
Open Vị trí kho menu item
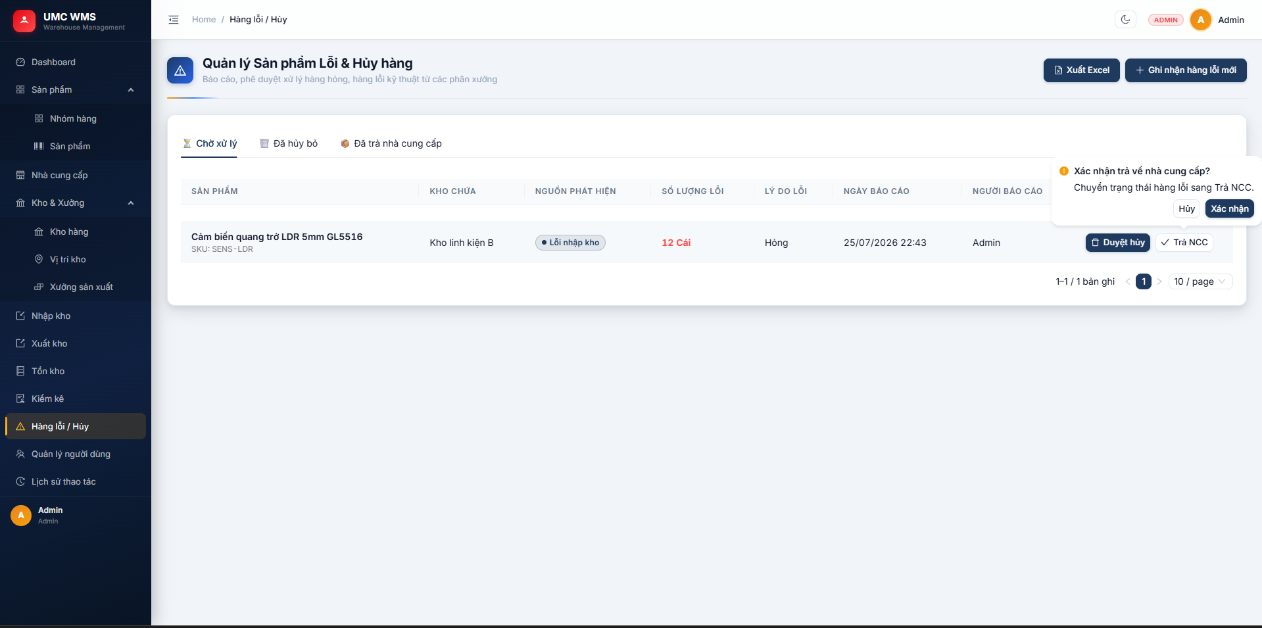click(76, 259)
